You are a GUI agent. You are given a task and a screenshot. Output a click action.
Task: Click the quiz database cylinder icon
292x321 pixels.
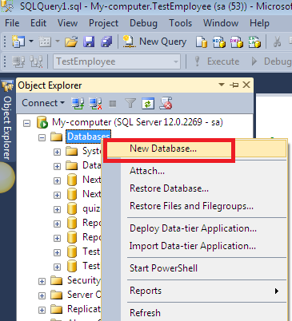[x=72, y=208]
